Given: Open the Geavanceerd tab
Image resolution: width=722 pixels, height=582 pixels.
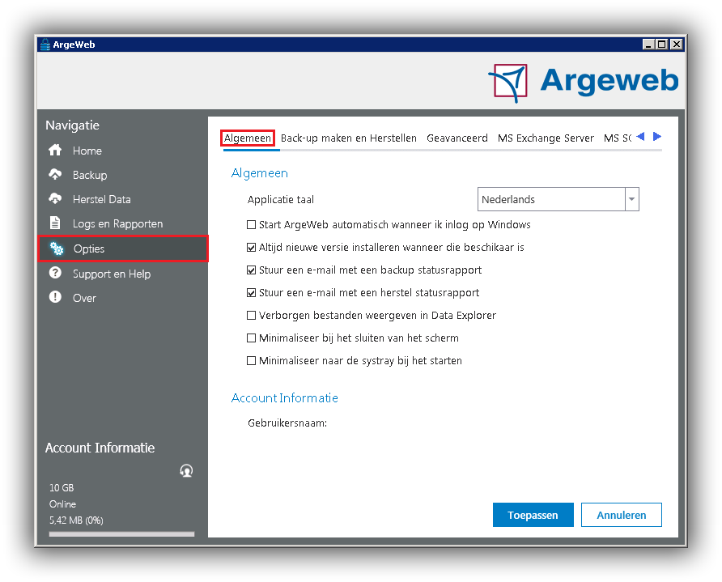Looking at the screenshot, I should 457,138.
